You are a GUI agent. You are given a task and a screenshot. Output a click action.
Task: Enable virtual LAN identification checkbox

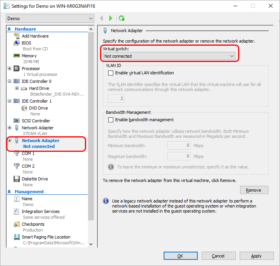coord(111,73)
